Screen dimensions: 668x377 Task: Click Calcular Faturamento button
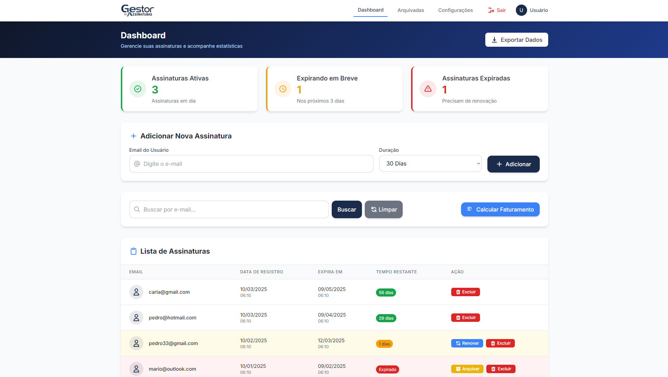pyautogui.click(x=500, y=209)
